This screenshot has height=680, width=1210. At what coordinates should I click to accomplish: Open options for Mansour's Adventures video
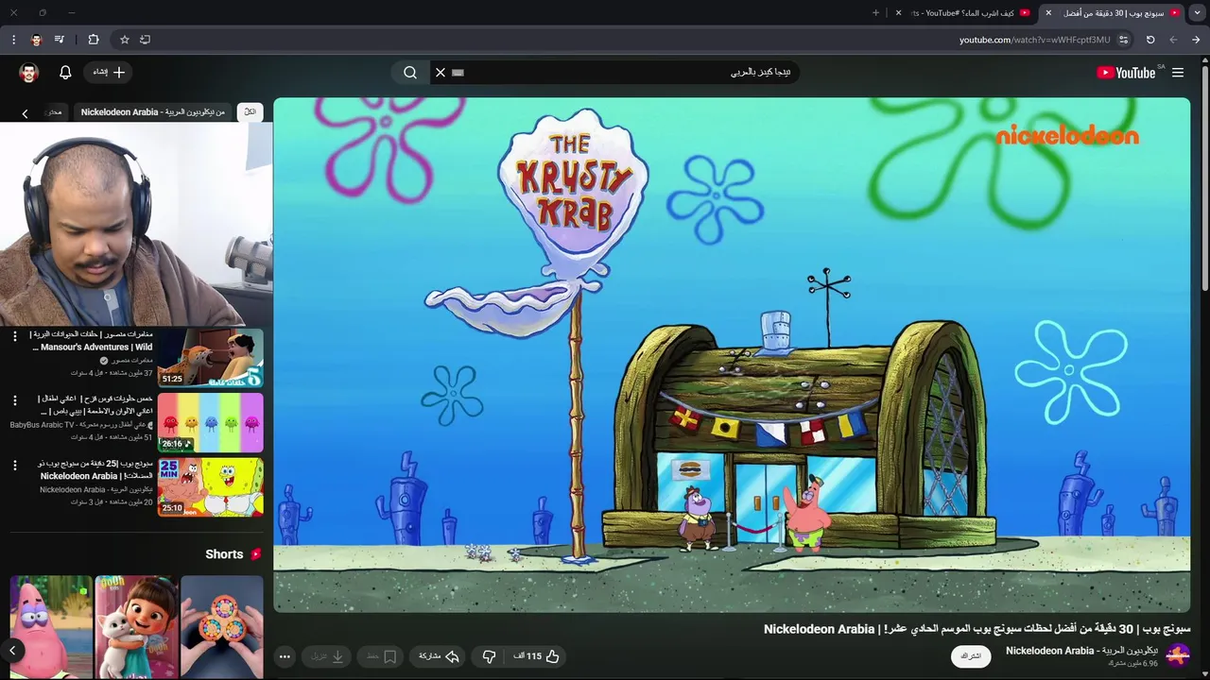point(14,336)
